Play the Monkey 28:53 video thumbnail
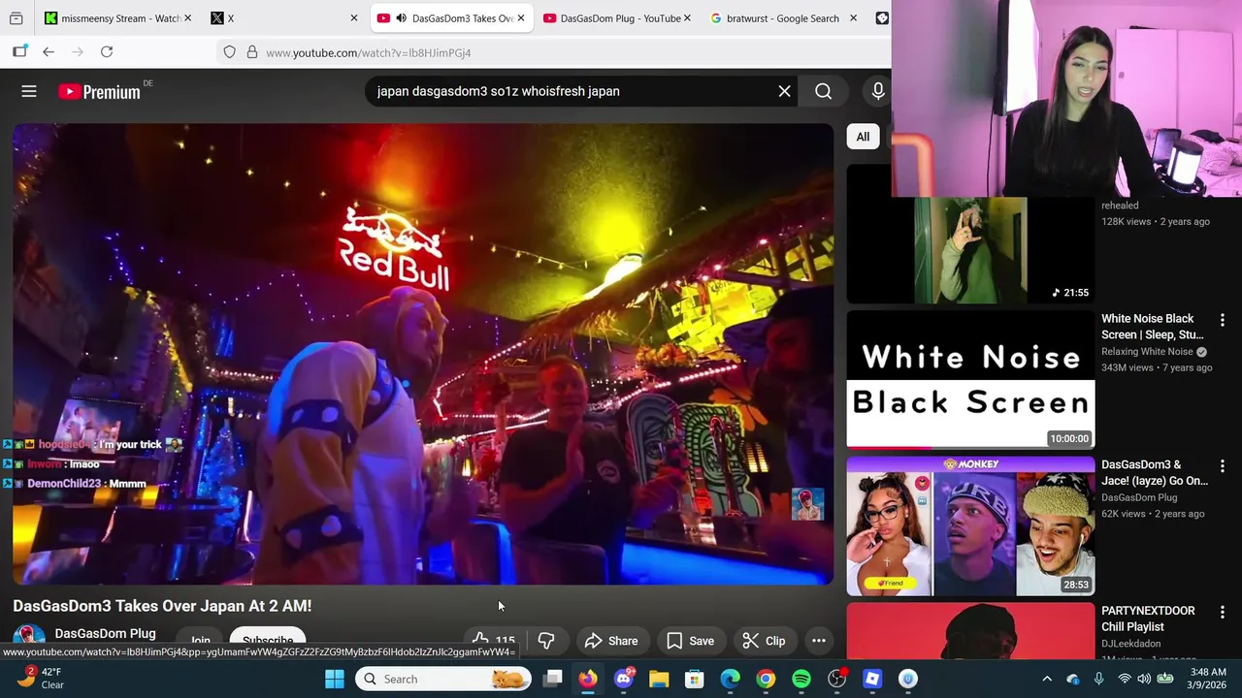The width and height of the screenshot is (1242, 698). click(x=970, y=525)
